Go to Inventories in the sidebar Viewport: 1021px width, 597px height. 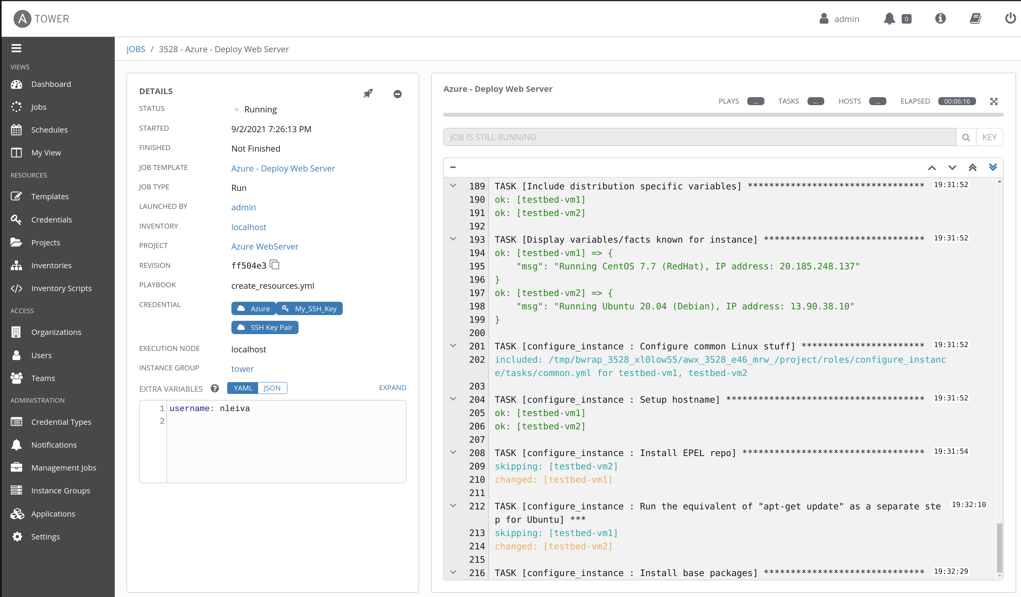pyautogui.click(x=51, y=265)
